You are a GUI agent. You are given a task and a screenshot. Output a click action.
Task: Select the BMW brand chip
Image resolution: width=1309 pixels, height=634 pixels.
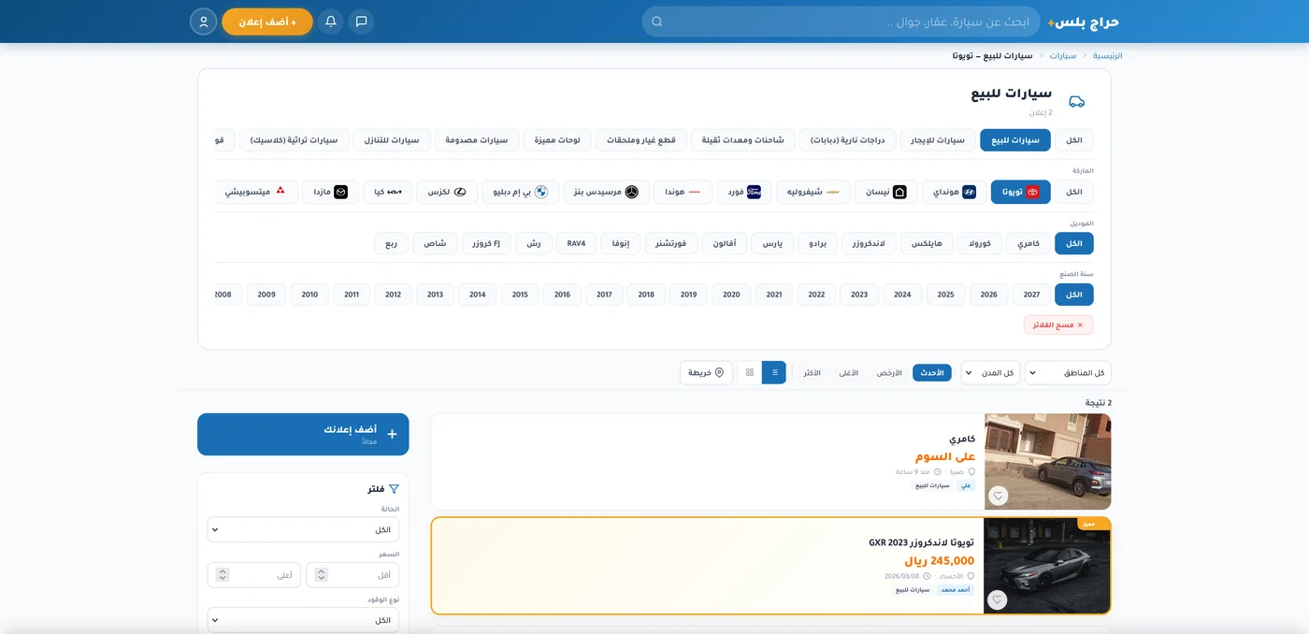[520, 192]
